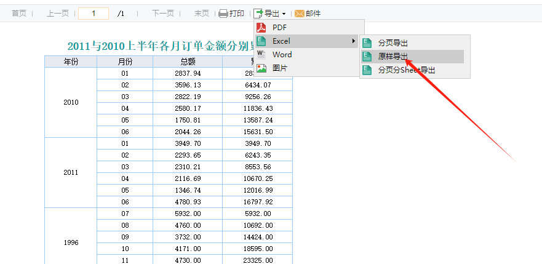Click cumulative value 10692.00
Screen dimensions: 542x264
coord(258,225)
